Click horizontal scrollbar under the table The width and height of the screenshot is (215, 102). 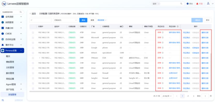pyautogui.click(x=109, y=91)
